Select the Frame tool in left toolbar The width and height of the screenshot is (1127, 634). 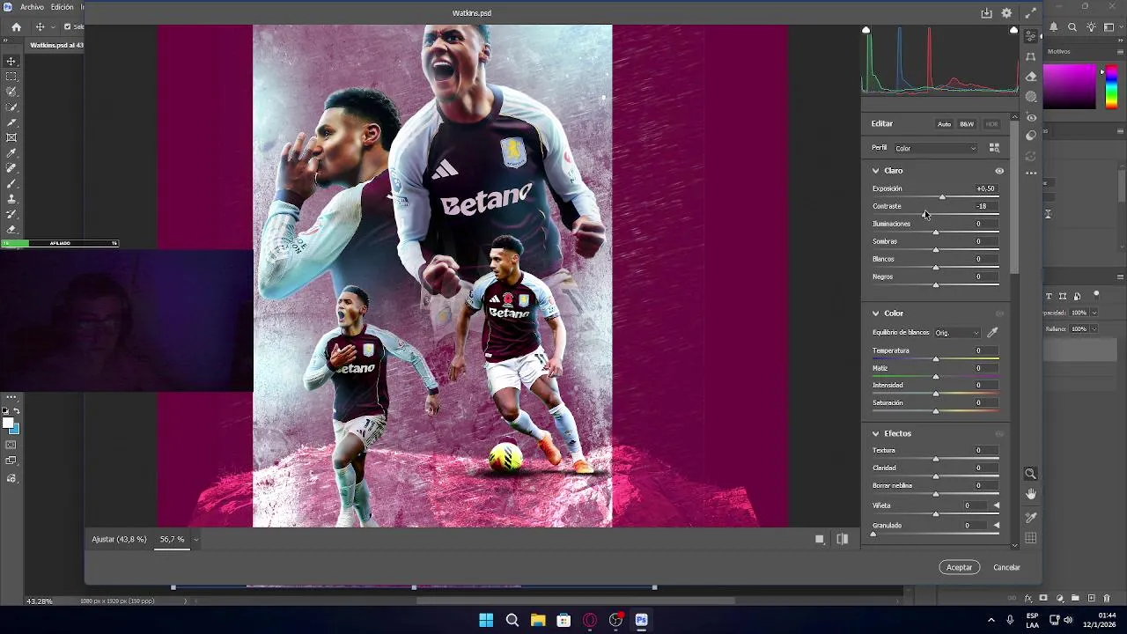click(x=11, y=137)
